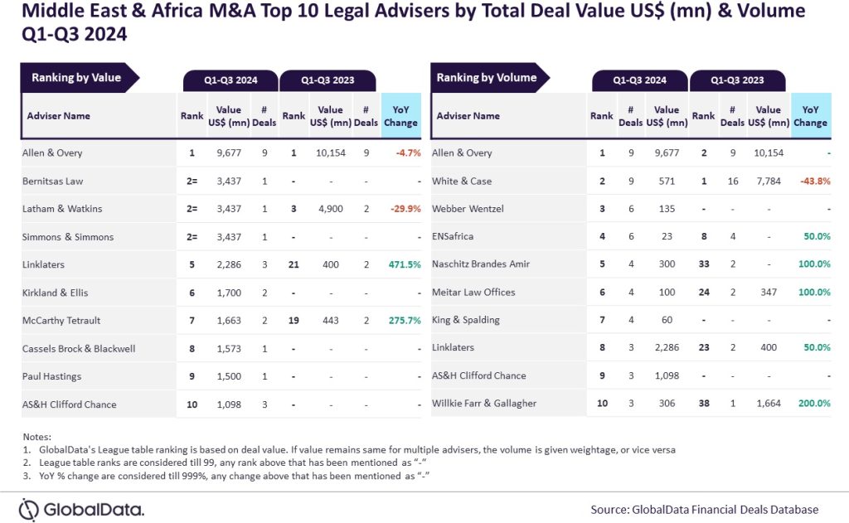
Task: Click McCarthy Tetrault 275.7% change value
Action: coord(405,321)
